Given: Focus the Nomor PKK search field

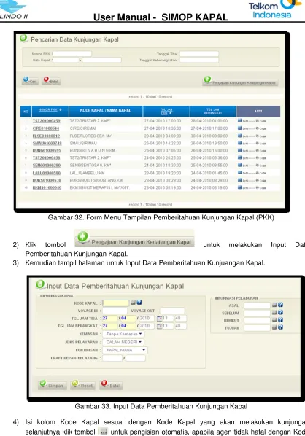Looking at the screenshot, I should pos(72,54).
